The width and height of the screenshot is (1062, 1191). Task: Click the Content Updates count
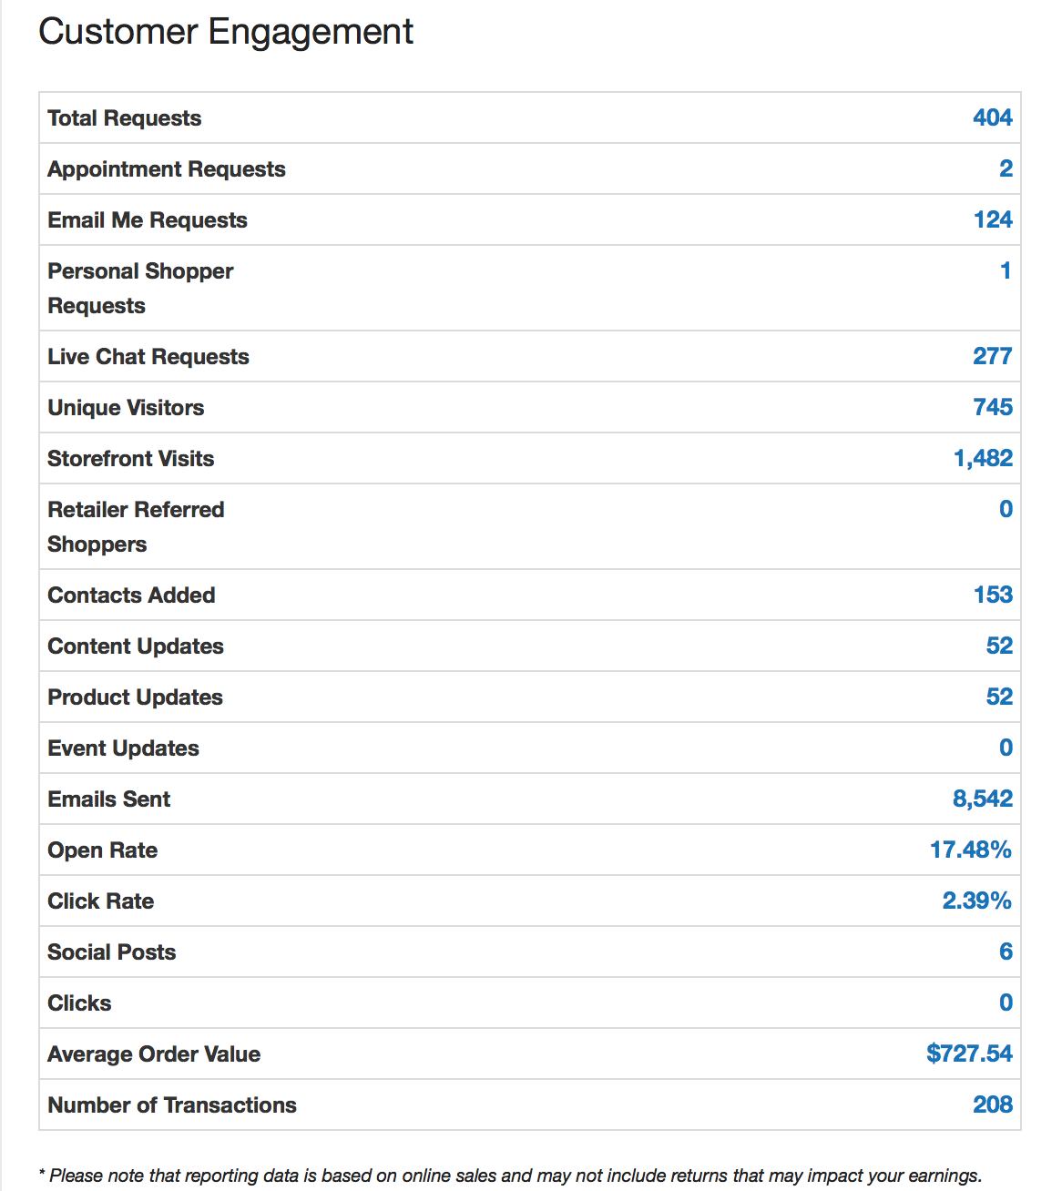[999, 646]
